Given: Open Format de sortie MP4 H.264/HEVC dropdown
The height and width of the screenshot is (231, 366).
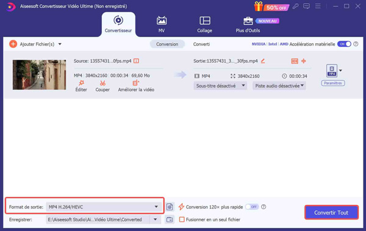Looking at the screenshot, I should pyautogui.click(x=104, y=207).
